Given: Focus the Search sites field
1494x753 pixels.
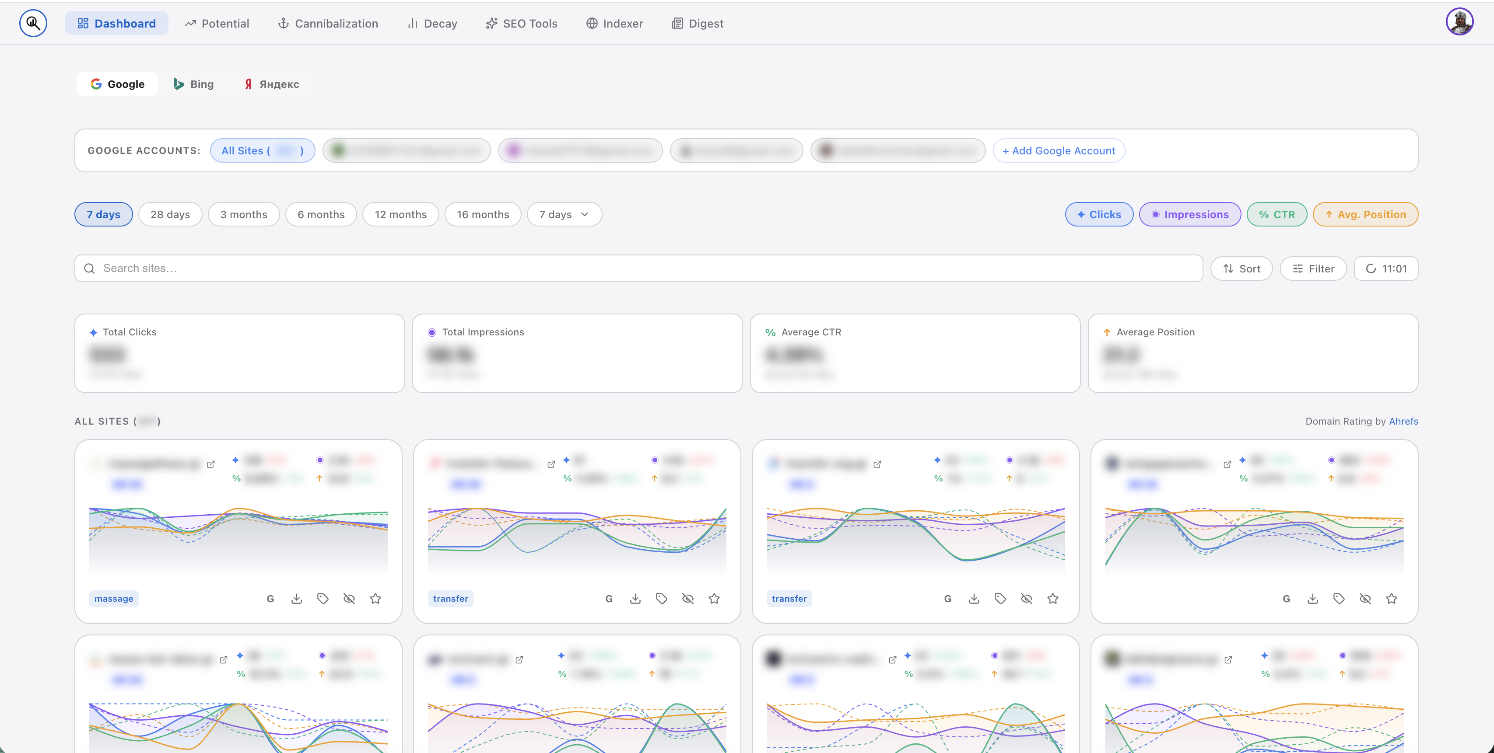Looking at the screenshot, I should 638,268.
